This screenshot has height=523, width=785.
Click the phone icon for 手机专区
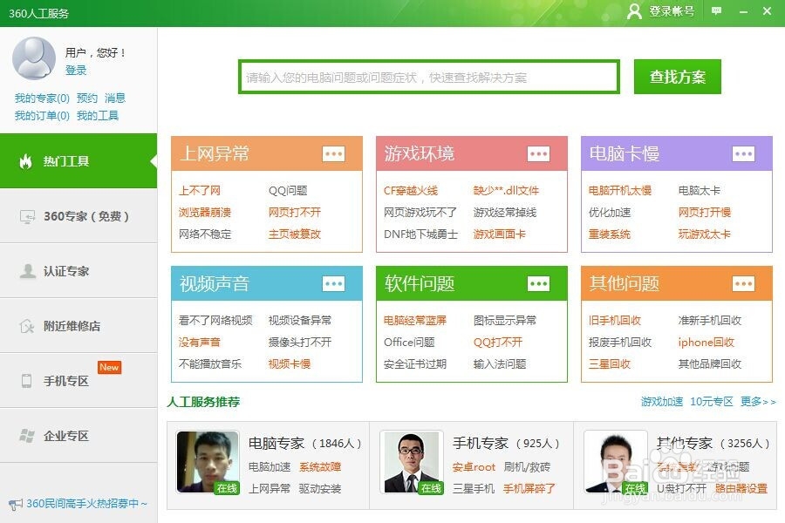[25, 380]
